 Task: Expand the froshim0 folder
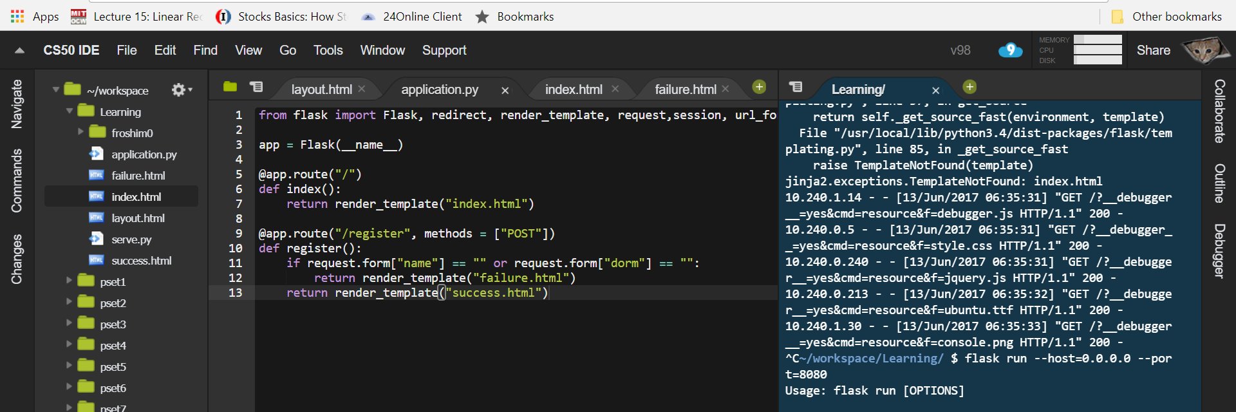pos(80,132)
